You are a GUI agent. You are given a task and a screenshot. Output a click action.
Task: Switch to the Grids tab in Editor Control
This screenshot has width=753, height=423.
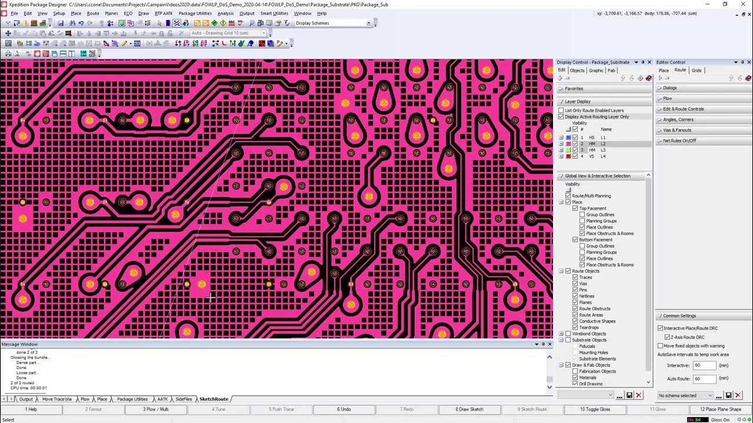(697, 70)
